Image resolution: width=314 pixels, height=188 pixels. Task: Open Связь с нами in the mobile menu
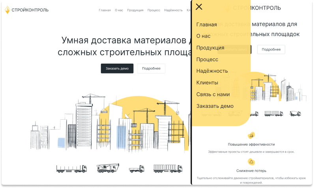(x=213, y=94)
